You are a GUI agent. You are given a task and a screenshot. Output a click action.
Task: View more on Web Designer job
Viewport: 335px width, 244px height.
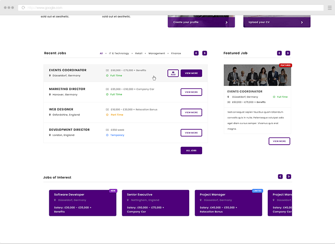(x=191, y=112)
